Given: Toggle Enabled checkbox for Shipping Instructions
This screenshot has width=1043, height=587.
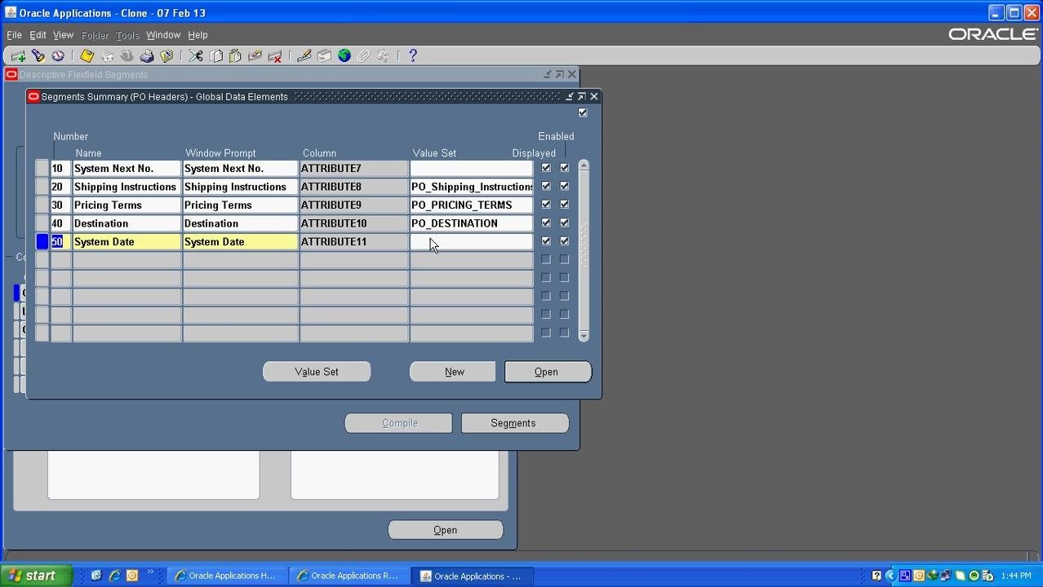Looking at the screenshot, I should (564, 186).
